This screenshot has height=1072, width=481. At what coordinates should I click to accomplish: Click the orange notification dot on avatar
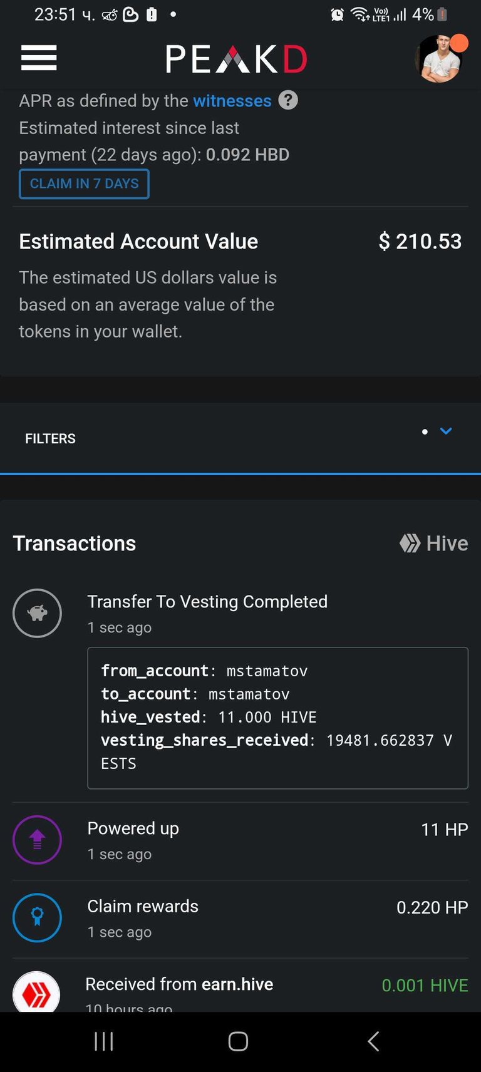[x=459, y=43]
